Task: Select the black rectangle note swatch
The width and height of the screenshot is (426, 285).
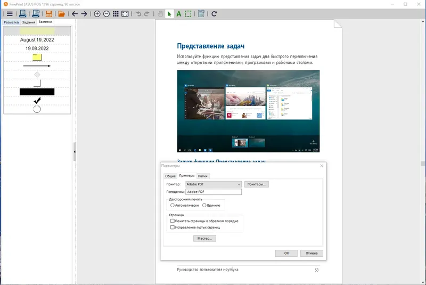Action: point(37,92)
